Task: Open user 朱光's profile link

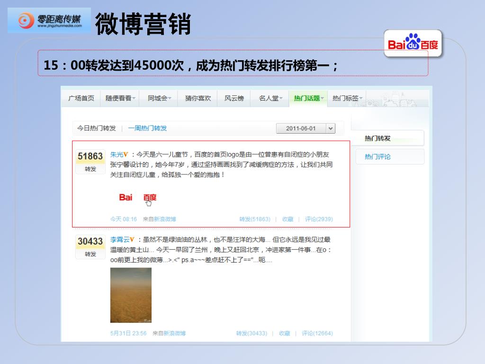Action: coord(117,155)
